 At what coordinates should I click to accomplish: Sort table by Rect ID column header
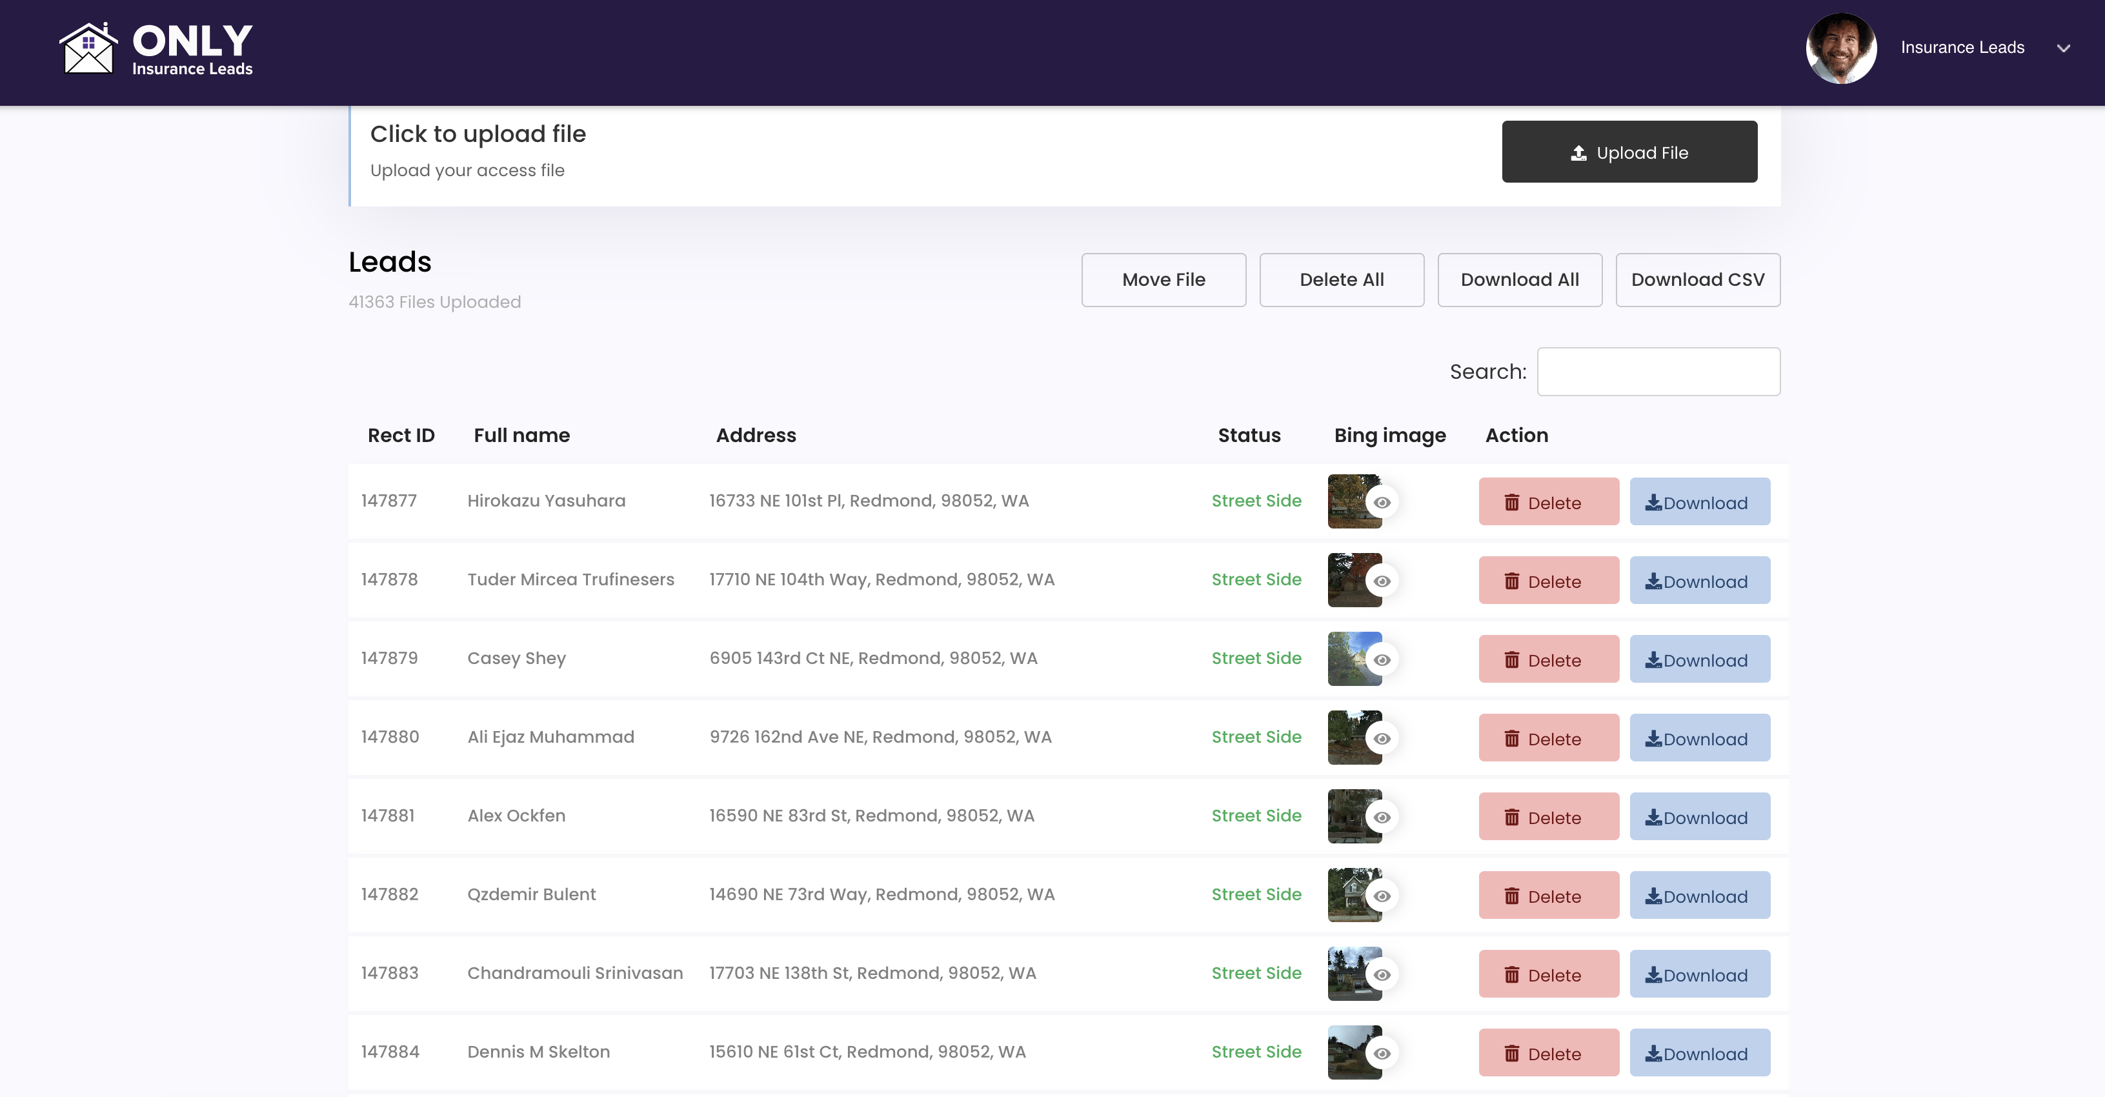pos(401,436)
